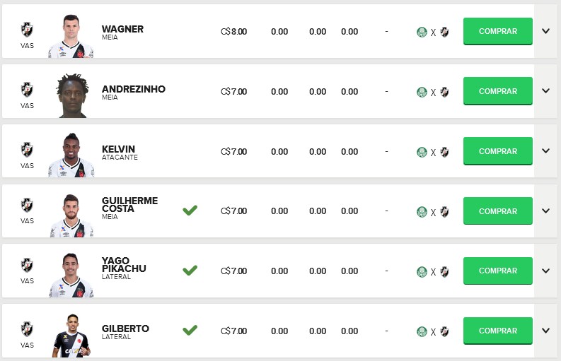Image resolution: width=561 pixels, height=361 pixels.
Task: Click the Vasco club crest in Kelvin's row
Action: coord(27,150)
